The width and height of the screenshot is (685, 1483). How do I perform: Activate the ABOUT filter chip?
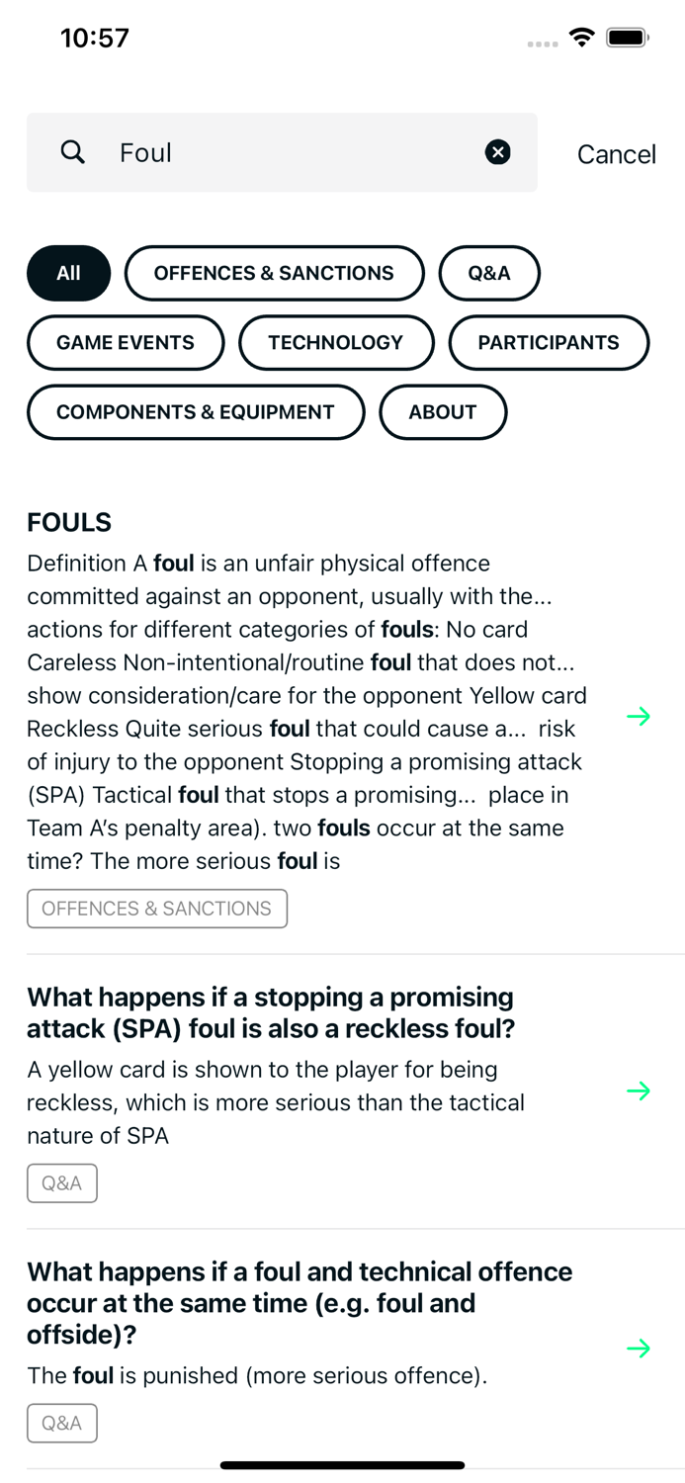[x=443, y=412]
